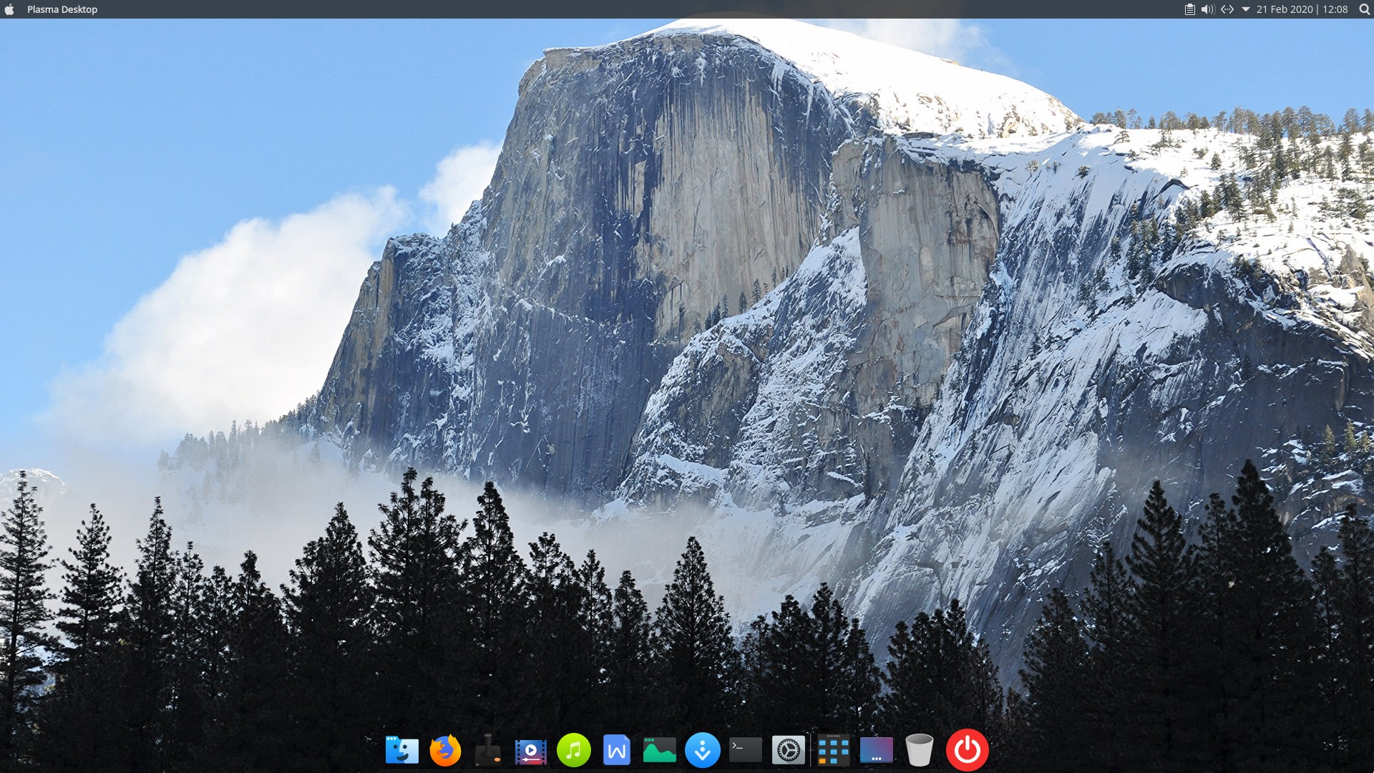Expand hidden system tray icons arrow
The width and height of the screenshot is (1374, 773).
[x=1246, y=9]
